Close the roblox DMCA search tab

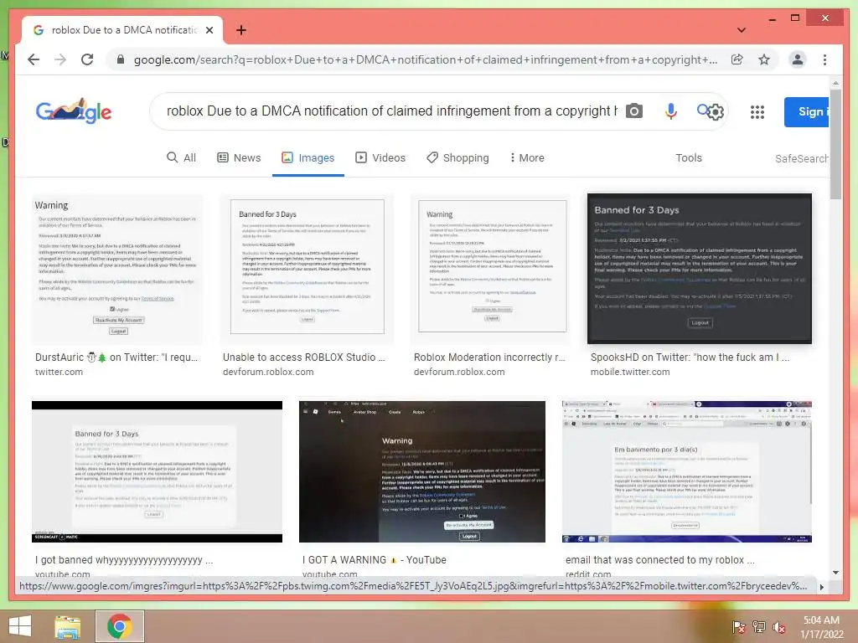coord(209,30)
